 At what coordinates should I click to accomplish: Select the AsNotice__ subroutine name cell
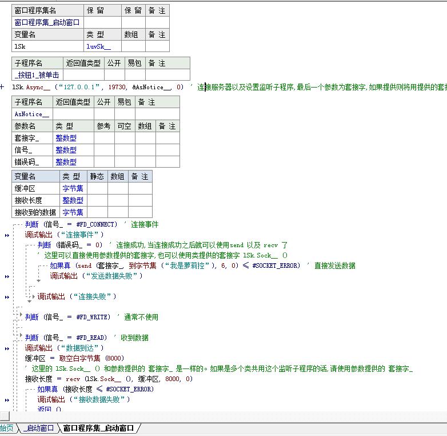tap(32, 114)
